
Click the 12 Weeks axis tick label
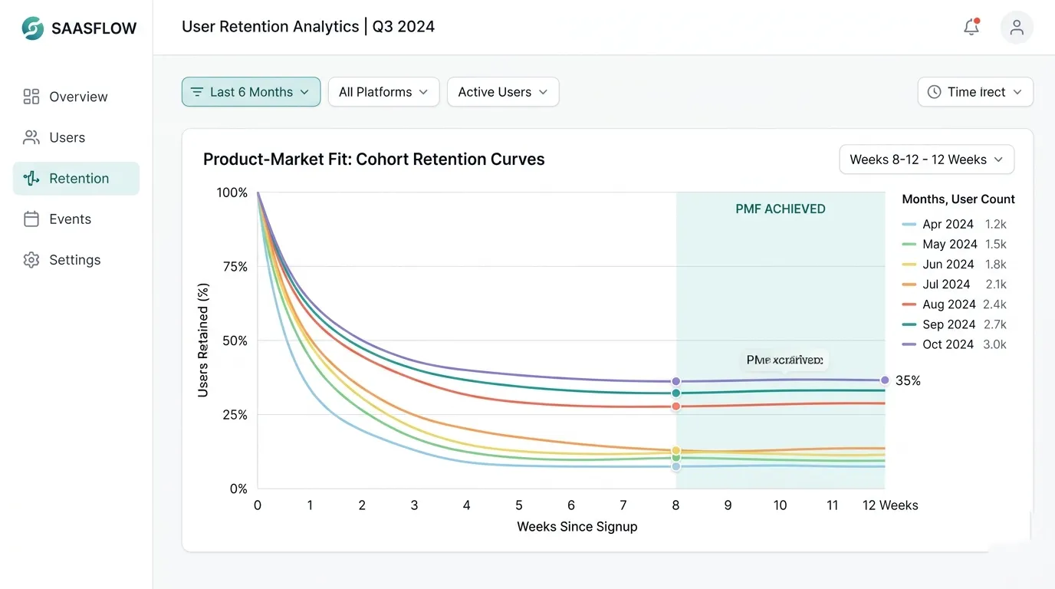point(890,505)
